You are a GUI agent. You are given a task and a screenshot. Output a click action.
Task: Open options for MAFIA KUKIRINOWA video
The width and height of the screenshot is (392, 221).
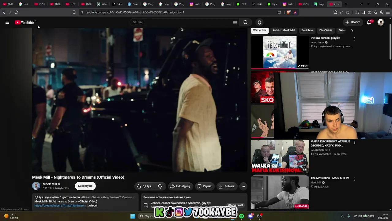pyautogui.click(x=355, y=142)
